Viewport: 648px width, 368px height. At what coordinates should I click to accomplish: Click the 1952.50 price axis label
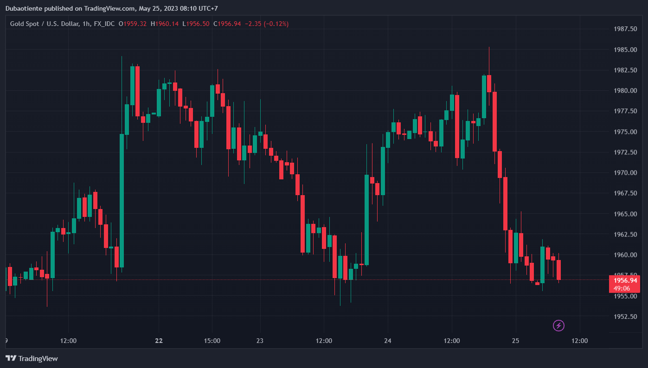pos(625,317)
